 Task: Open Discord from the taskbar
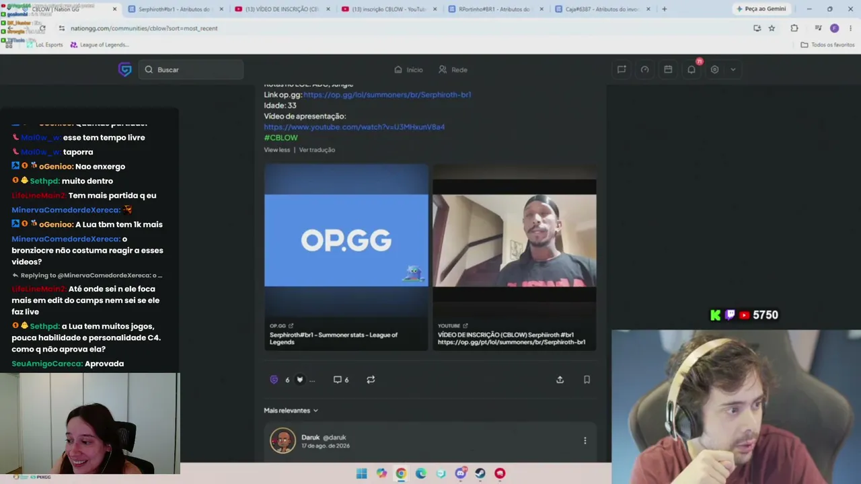pos(460,473)
